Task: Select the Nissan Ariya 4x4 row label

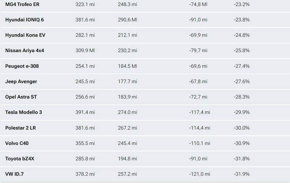Action: (25, 50)
